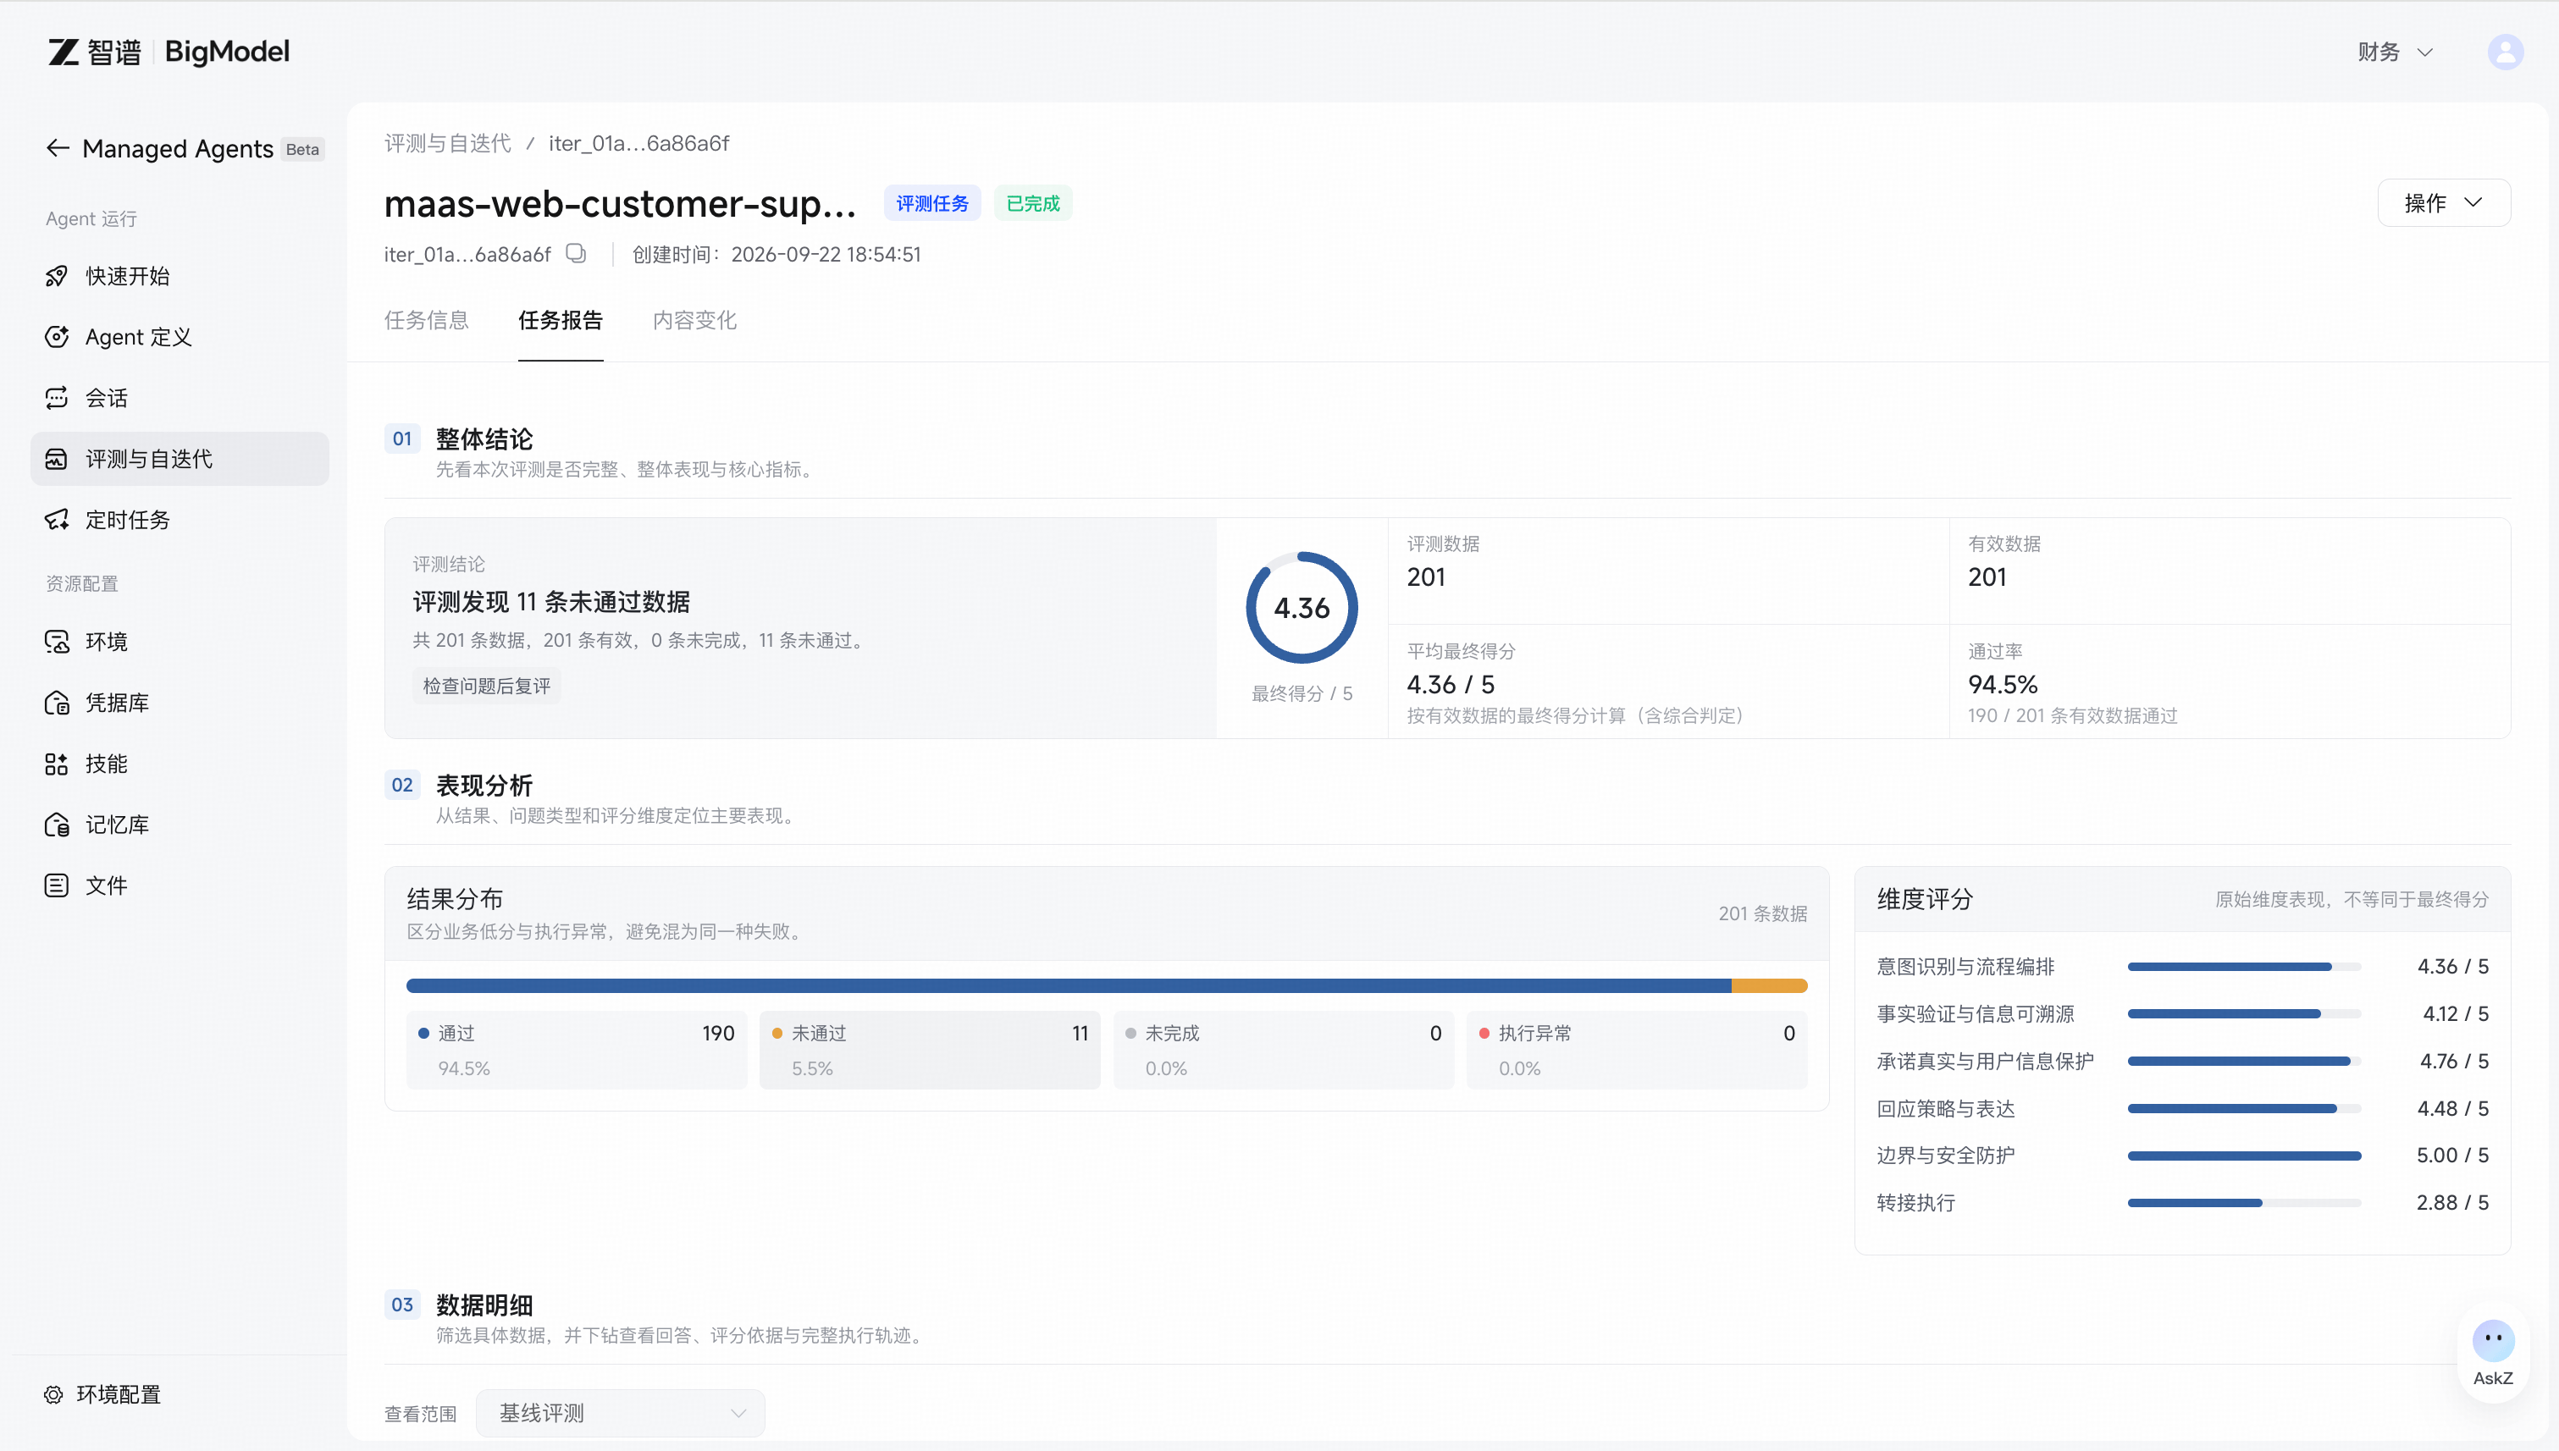Image resolution: width=2559 pixels, height=1451 pixels.
Task: Click the 评测与自迭代 breadcrumb link
Action: point(448,144)
